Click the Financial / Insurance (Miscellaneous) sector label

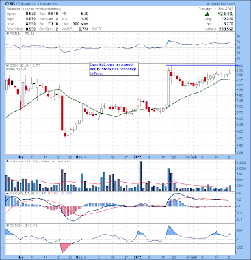(34, 9)
